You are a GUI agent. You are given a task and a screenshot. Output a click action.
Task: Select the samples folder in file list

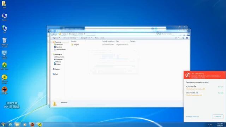[75, 45]
